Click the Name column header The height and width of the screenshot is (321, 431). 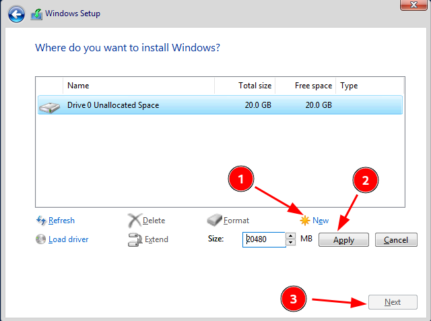tap(139, 86)
